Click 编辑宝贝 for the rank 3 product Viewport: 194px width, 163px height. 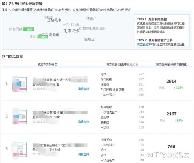point(83,154)
